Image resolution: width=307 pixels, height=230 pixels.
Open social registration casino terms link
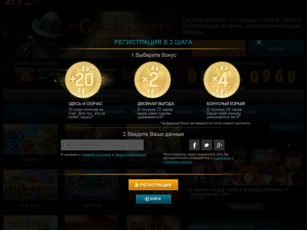(198, 160)
